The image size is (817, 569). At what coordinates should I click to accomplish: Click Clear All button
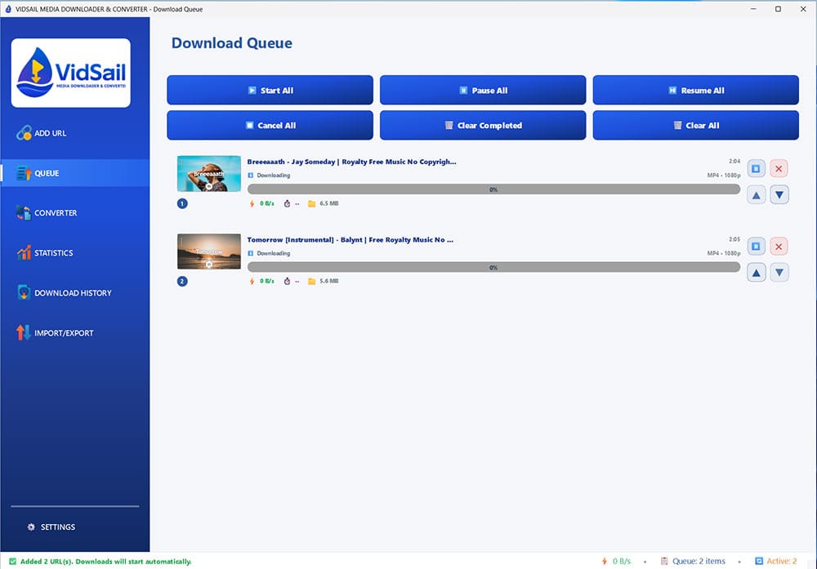point(695,125)
